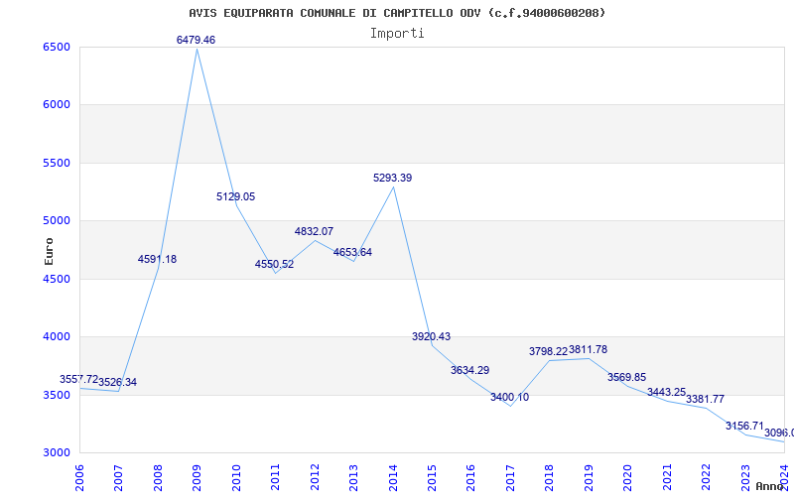Image resolution: width=794 pixels, height=496 pixels.
Task: Click the 3634.29 data label
Action: click(x=469, y=370)
